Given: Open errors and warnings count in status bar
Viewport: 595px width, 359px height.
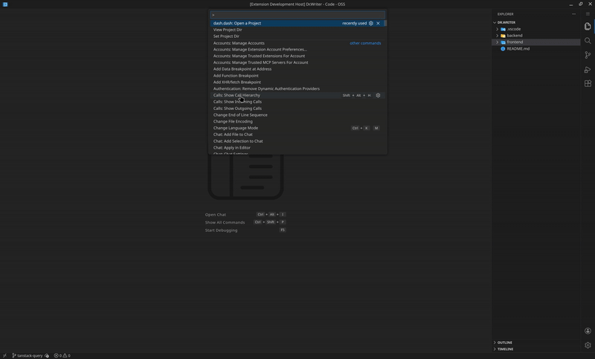Looking at the screenshot, I should [x=62, y=355].
